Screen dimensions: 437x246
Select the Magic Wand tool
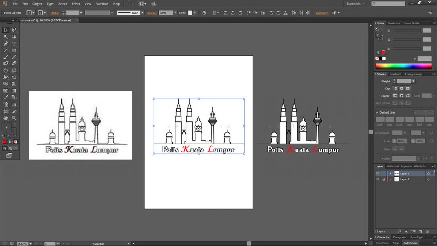pyautogui.click(x=6, y=37)
